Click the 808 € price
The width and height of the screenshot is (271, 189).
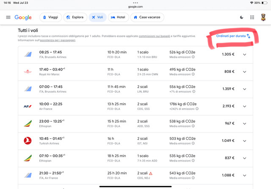pyautogui.click(x=230, y=71)
